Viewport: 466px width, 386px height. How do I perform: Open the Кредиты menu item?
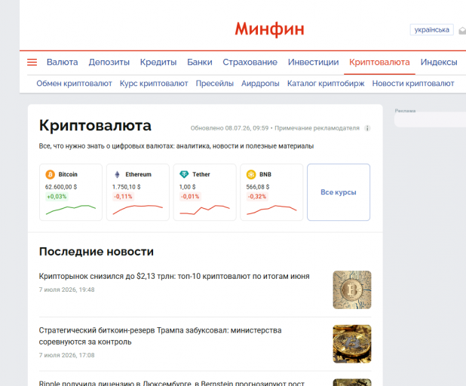(x=158, y=62)
